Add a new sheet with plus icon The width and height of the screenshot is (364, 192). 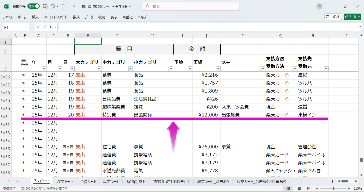(x=303, y=181)
